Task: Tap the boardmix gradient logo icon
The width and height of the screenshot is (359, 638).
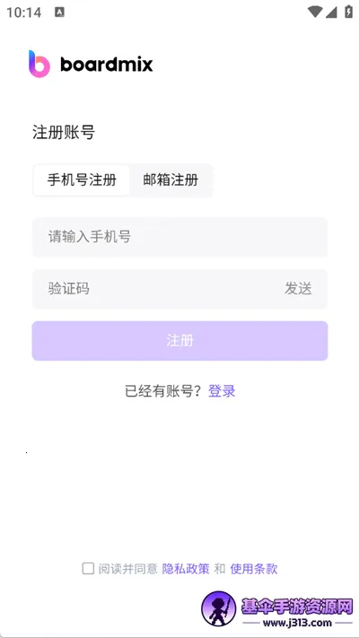Action: point(39,64)
